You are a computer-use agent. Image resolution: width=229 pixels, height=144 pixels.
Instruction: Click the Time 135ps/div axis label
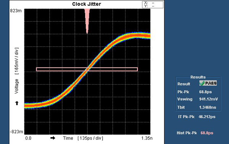(83, 138)
